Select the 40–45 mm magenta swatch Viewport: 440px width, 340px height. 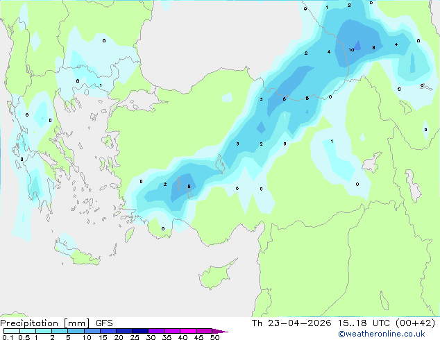point(188,331)
